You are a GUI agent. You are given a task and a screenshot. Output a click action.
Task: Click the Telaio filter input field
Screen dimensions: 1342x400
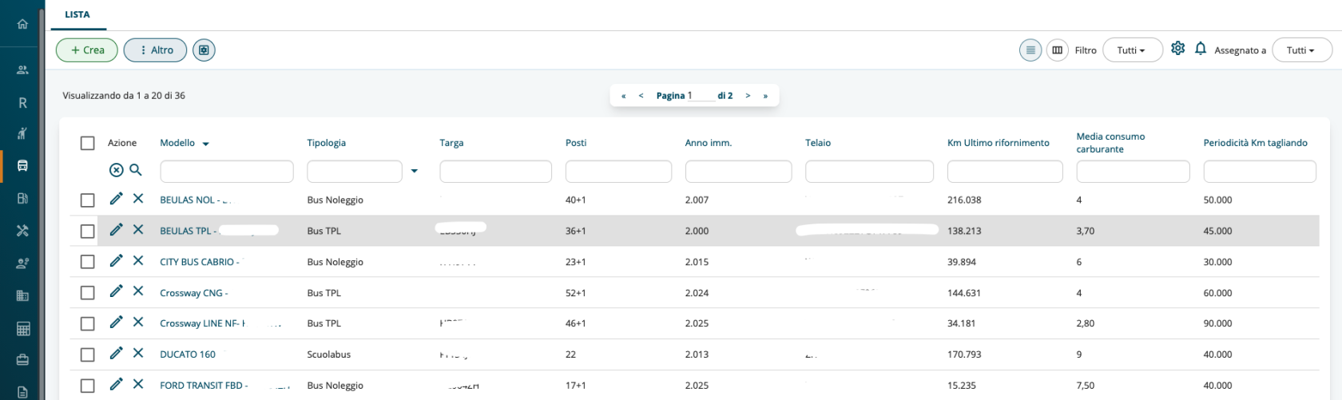tap(869, 171)
